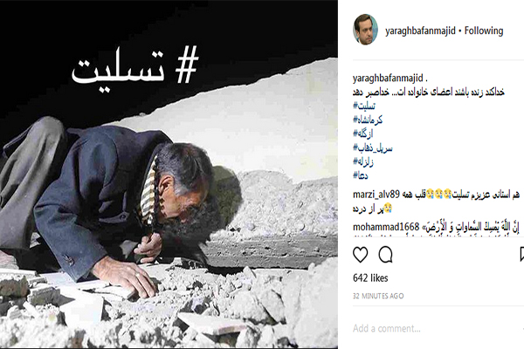
Task: Select the large #تسلیت text on the image
Action: (135, 67)
